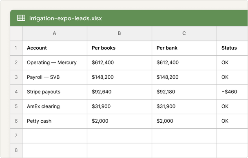Select row 1 header
The image size is (248, 158).
(16, 48)
